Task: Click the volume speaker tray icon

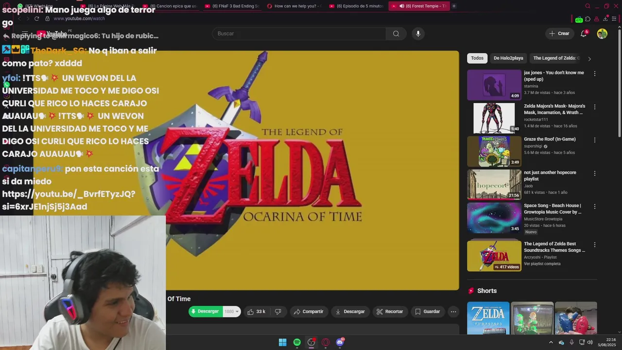Action: coord(589,342)
